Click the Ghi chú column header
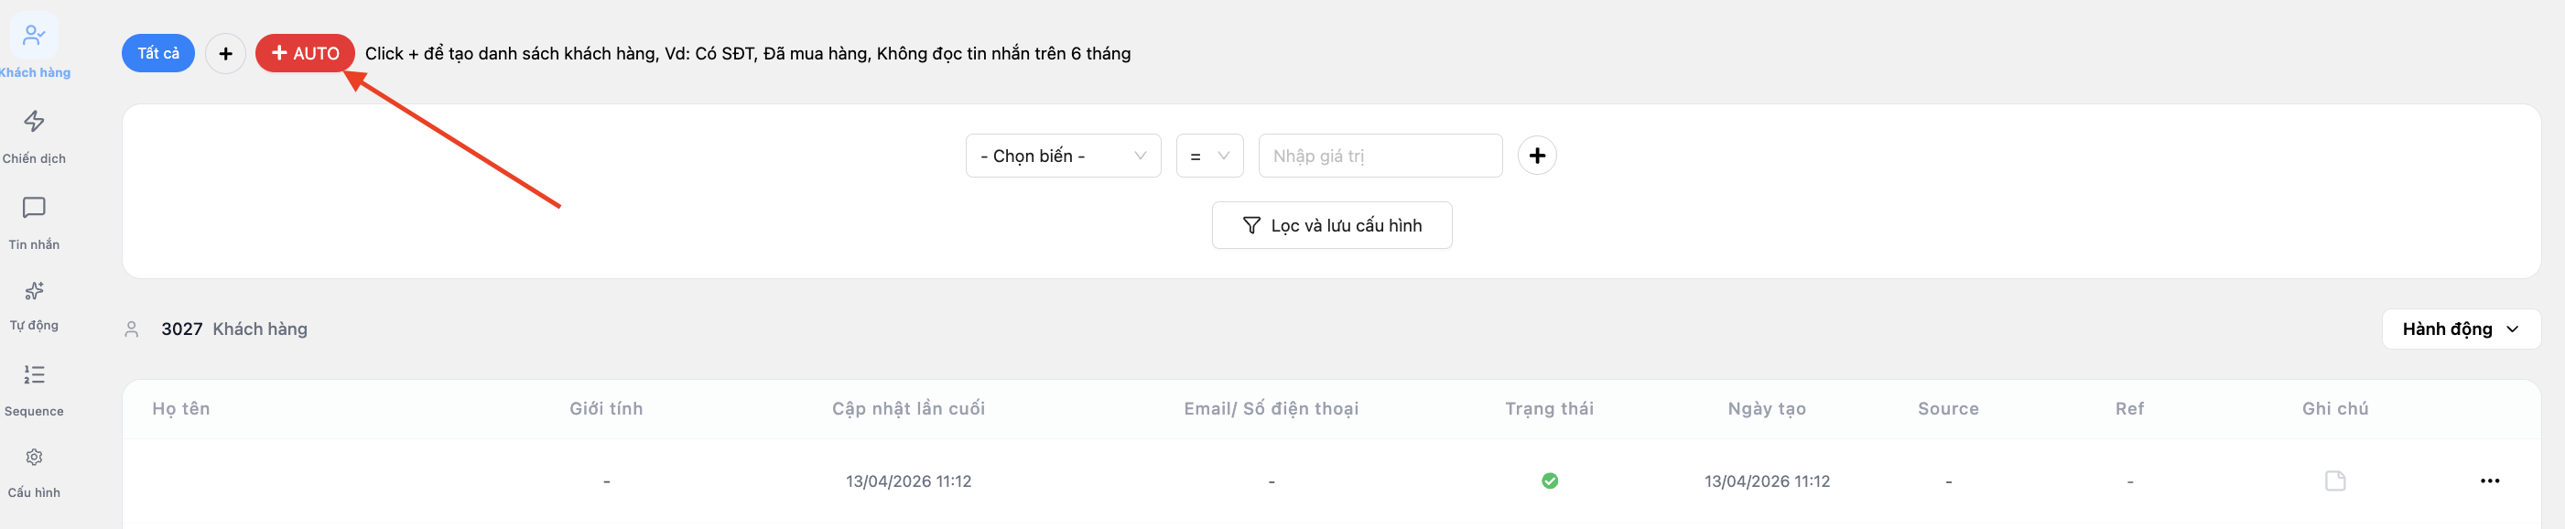This screenshot has height=529, width=2565. pyautogui.click(x=2335, y=408)
